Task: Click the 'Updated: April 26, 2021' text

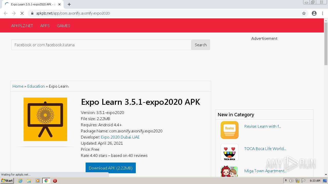Action: click(102, 143)
